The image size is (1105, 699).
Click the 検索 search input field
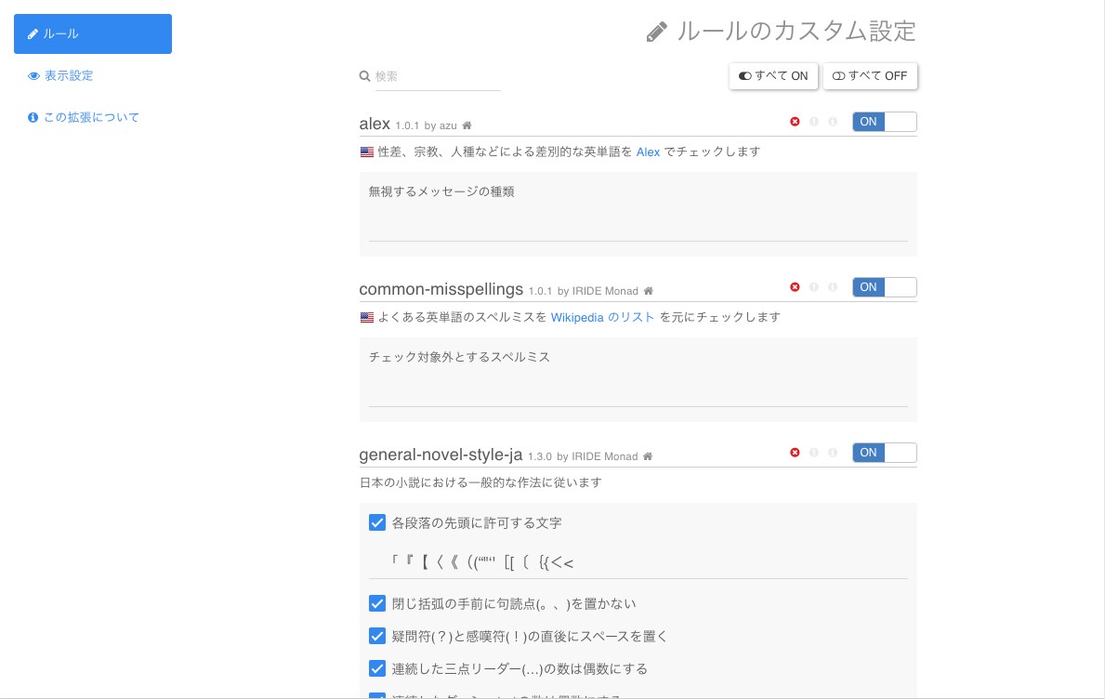(x=437, y=75)
